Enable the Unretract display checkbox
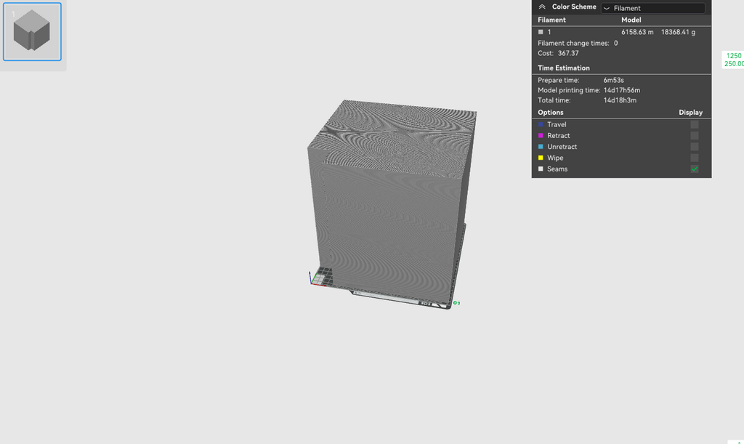This screenshot has height=444, width=744. click(694, 147)
